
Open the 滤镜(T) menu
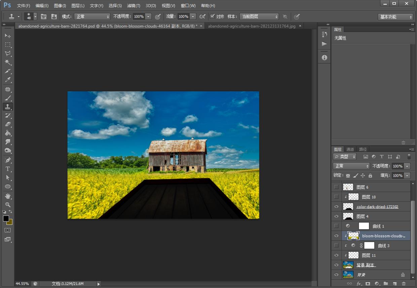134,6
